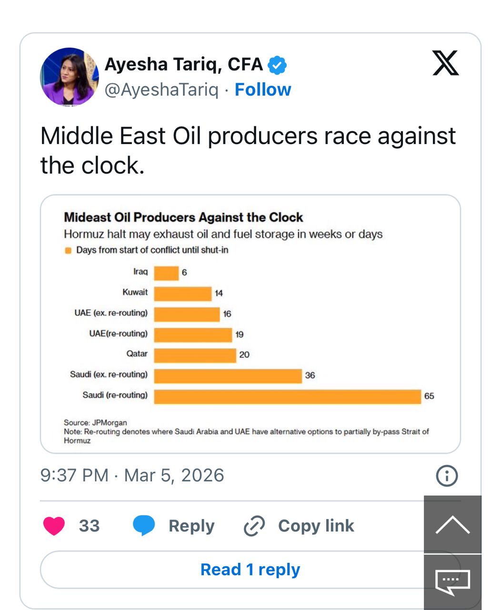Click the scroll-to-top chevron arrow

pyautogui.click(x=452, y=525)
